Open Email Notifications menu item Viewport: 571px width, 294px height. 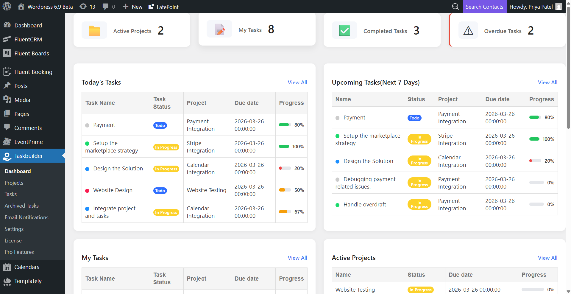(x=26, y=217)
